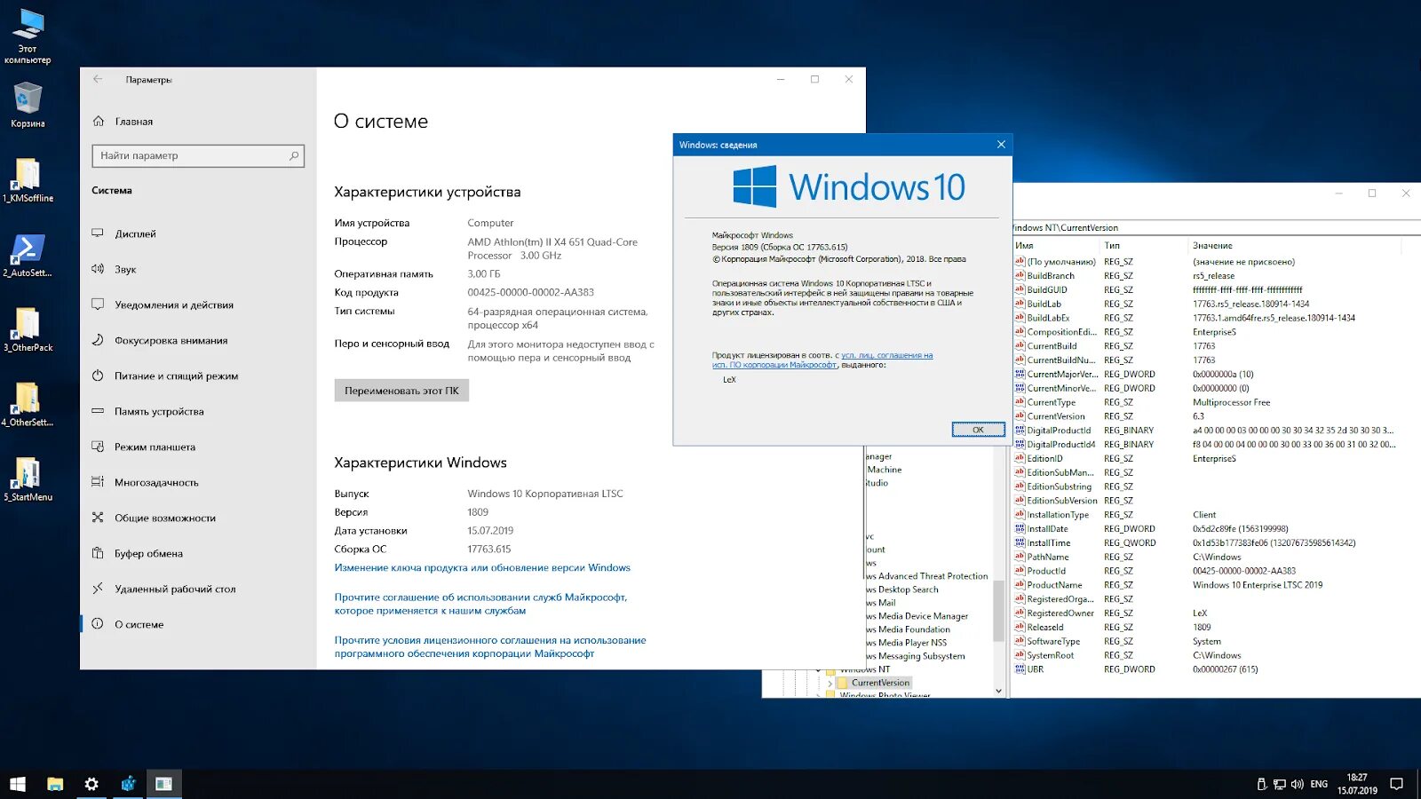Select the 4_OtherSett desktop folder icon
The image size is (1421, 799).
click(x=28, y=405)
